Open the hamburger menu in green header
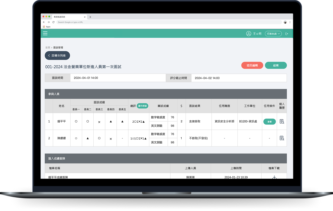333x211 pixels. (x=45, y=33)
